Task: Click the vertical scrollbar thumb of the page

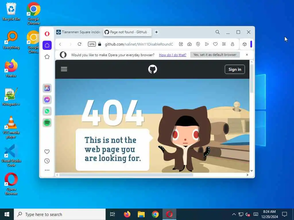Action: coord(252,78)
